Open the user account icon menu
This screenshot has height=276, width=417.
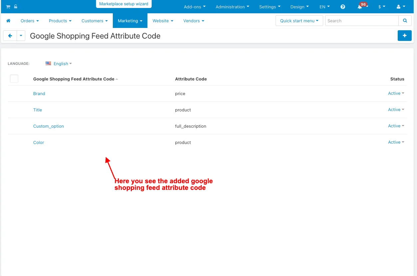(401, 7)
